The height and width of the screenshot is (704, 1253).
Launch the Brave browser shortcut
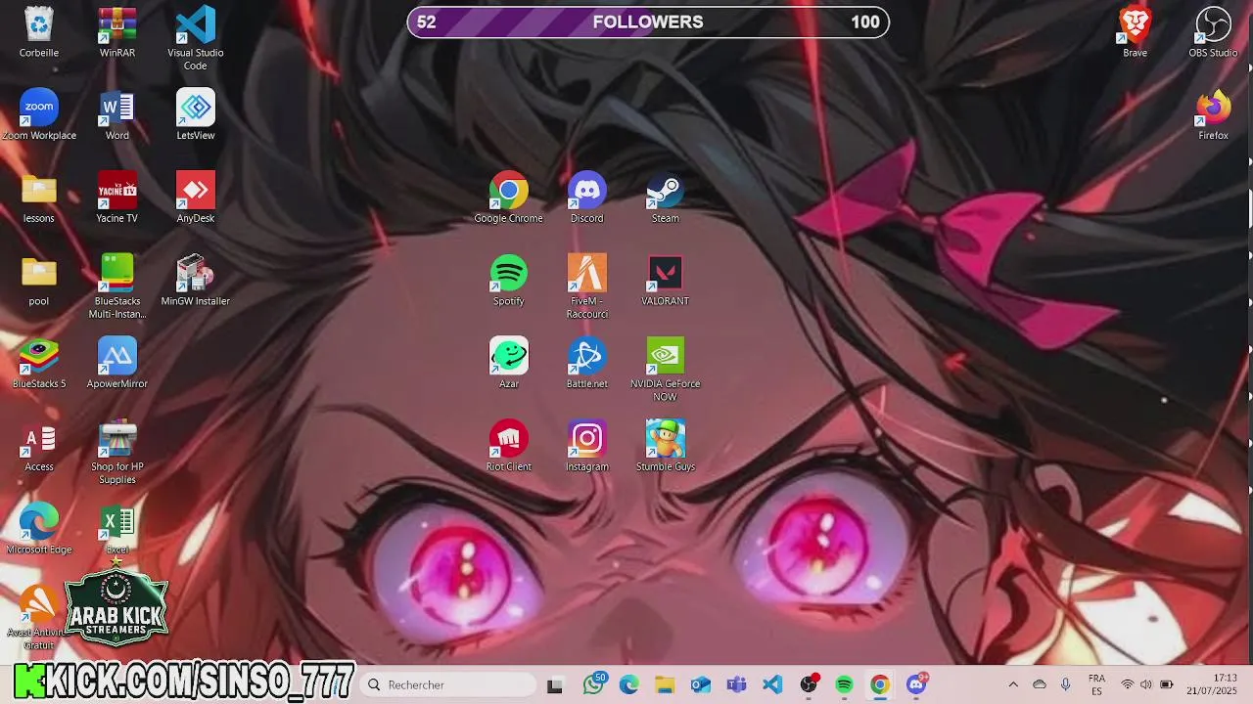click(1136, 32)
